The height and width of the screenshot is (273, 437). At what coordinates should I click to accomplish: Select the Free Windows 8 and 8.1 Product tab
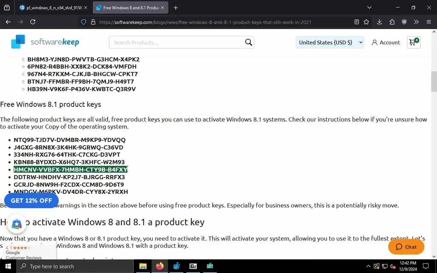pyautogui.click(x=130, y=8)
